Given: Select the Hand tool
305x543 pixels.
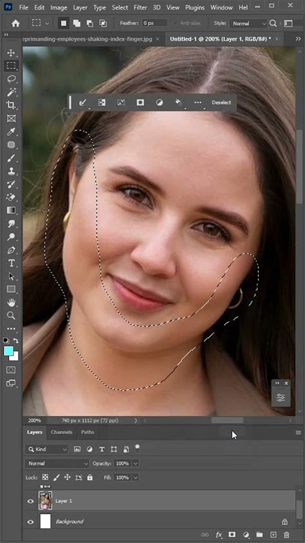Looking at the screenshot, I should point(11,302).
